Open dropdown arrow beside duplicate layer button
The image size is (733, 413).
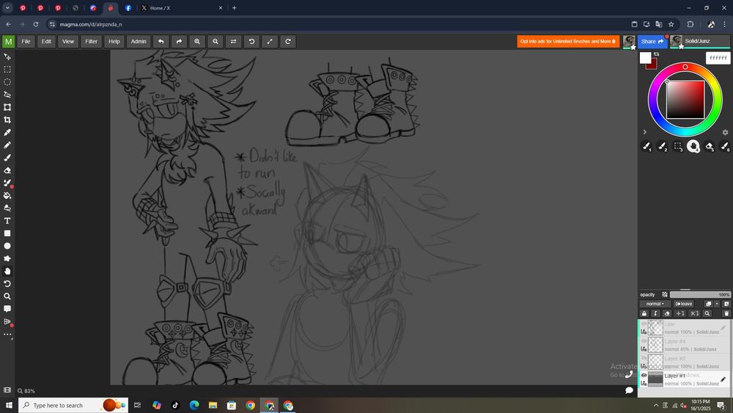coord(717,304)
